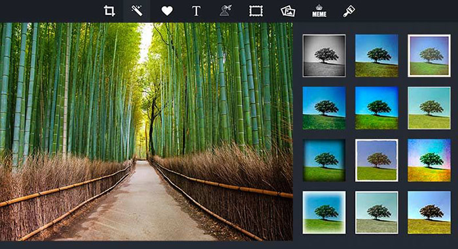Select the Text tool
458x249 pixels.
click(x=196, y=11)
